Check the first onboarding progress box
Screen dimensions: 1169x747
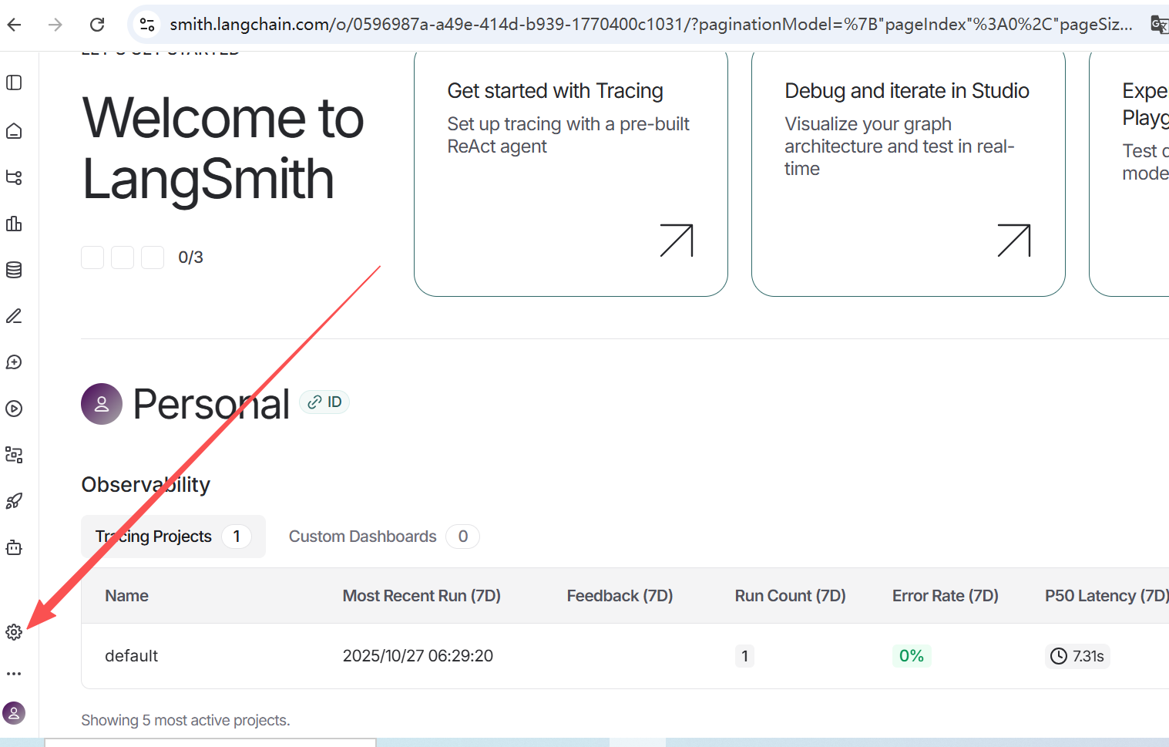coord(92,257)
